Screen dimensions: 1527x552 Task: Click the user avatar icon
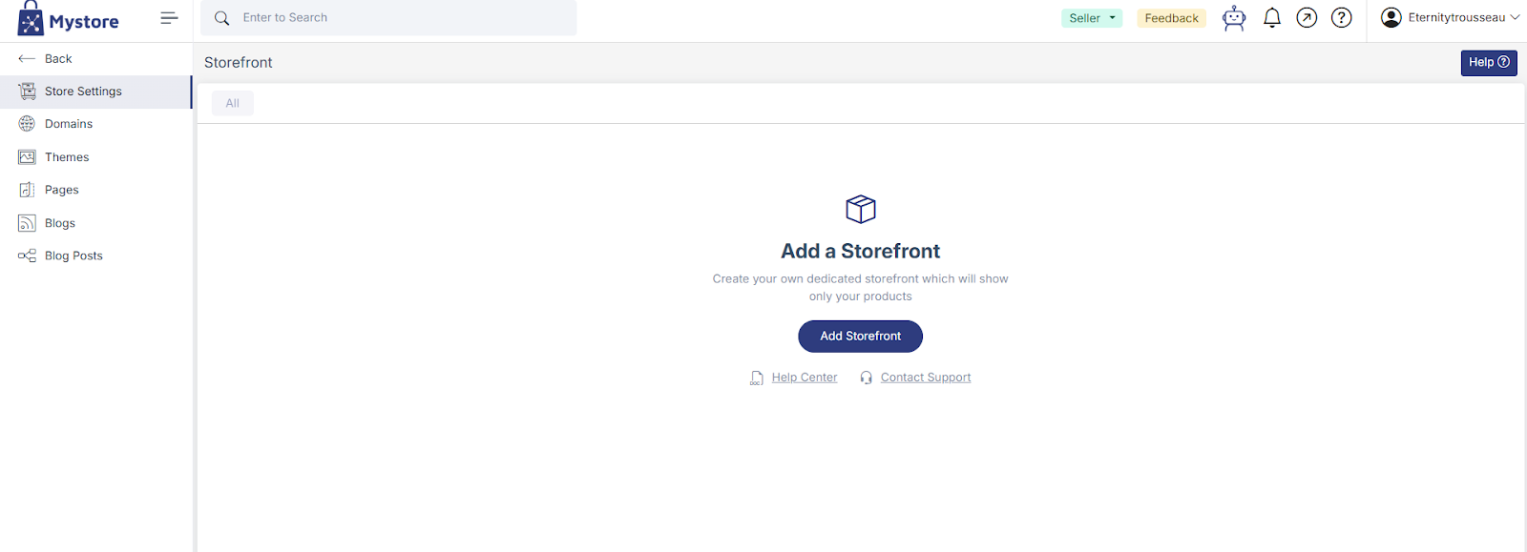click(1391, 17)
